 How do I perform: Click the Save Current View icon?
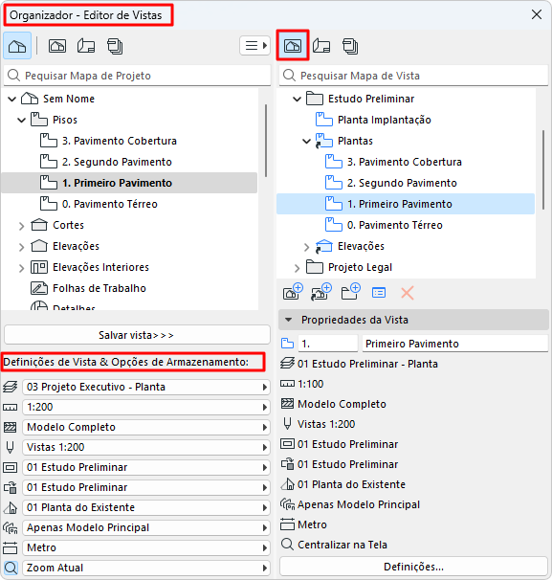coord(293,292)
